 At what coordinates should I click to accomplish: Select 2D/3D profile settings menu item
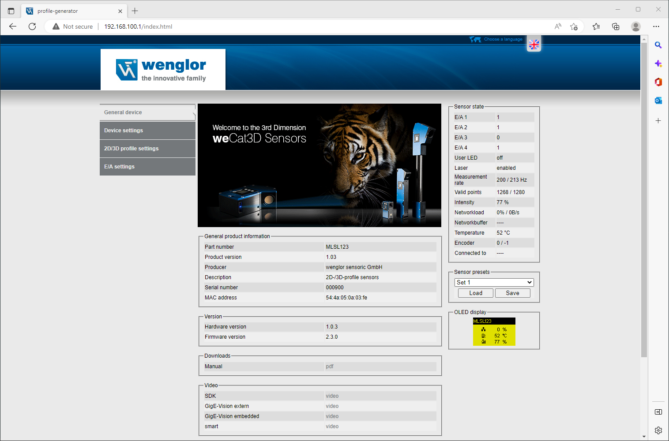tap(147, 149)
